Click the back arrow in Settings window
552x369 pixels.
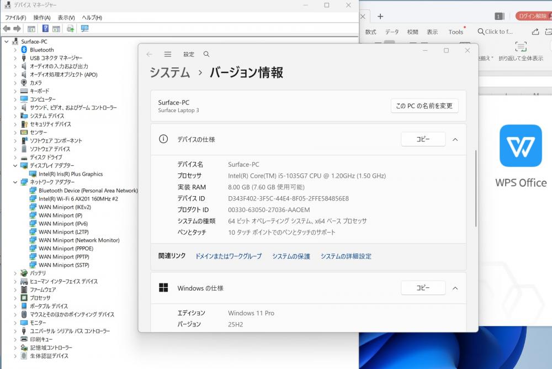pyautogui.click(x=149, y=54)
